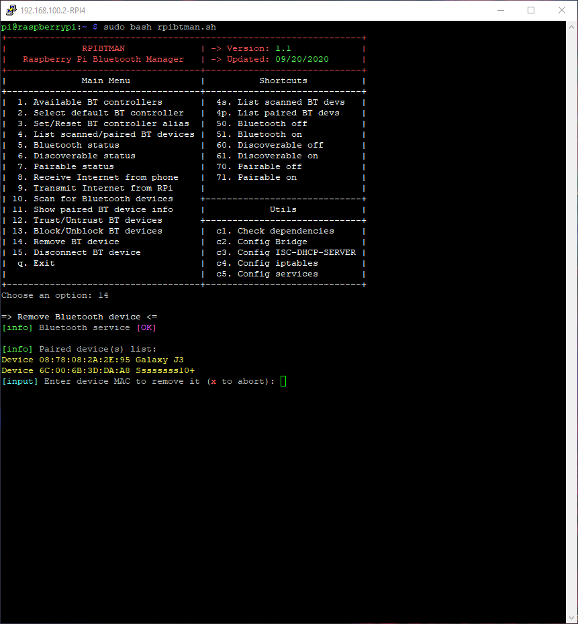Click the PuTTY icon in title bar

11,10
